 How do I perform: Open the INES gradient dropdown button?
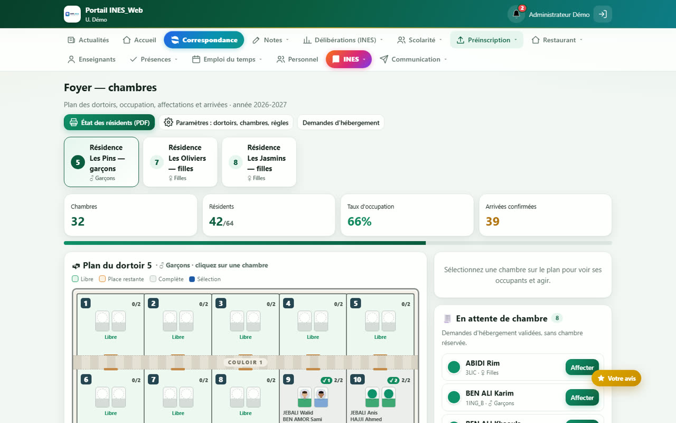pos(349,59)
